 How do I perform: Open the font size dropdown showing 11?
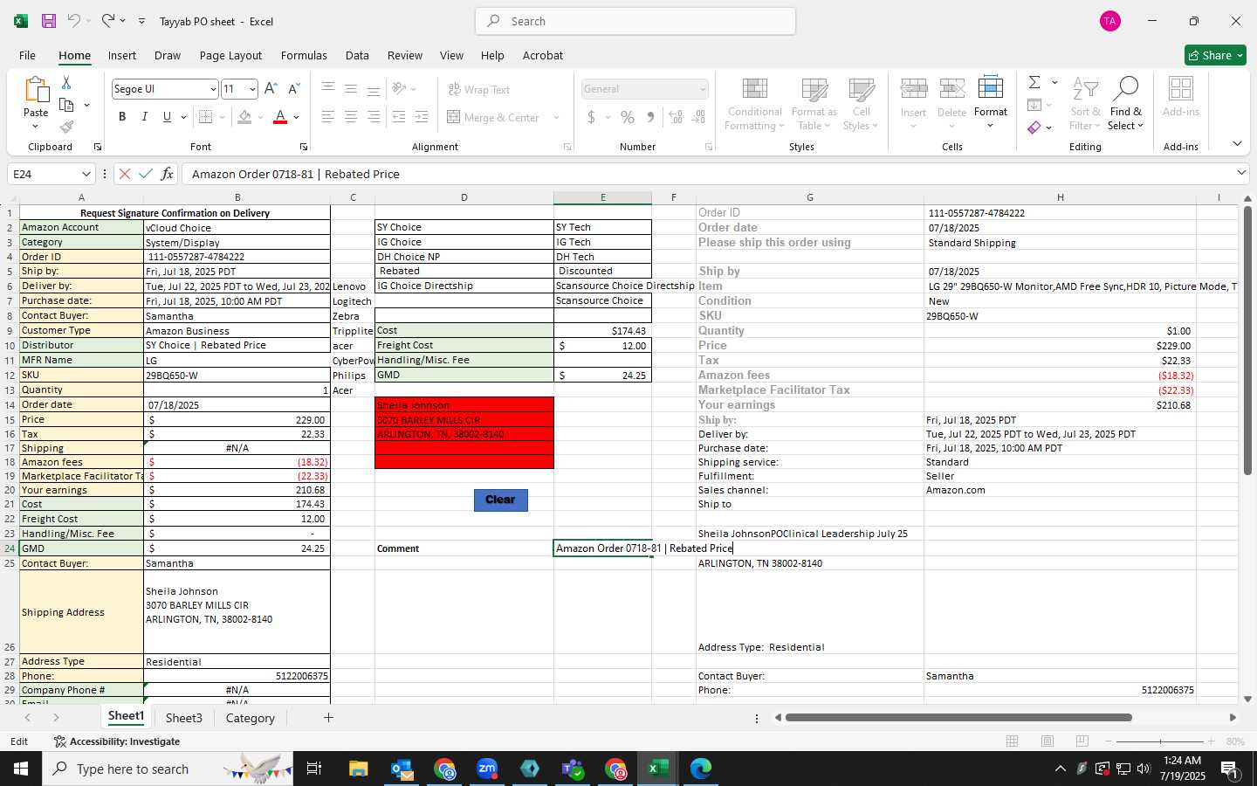coord(252,89)
